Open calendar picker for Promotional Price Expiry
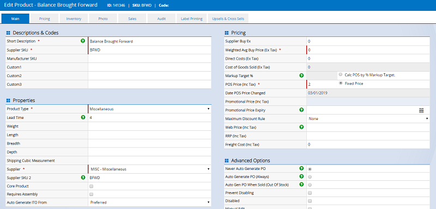Image resolution: width=436 pixels, height=209 pixels. [421, 110]
